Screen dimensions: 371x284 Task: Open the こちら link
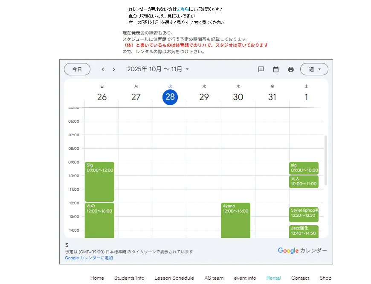tap(183, 9)
